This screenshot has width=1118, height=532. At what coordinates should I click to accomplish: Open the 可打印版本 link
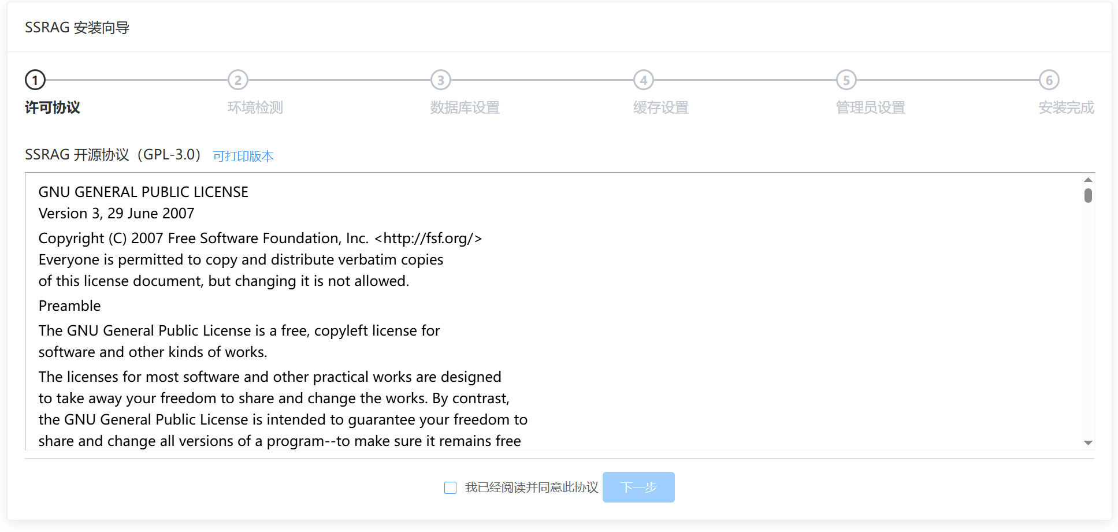point(243,156)
